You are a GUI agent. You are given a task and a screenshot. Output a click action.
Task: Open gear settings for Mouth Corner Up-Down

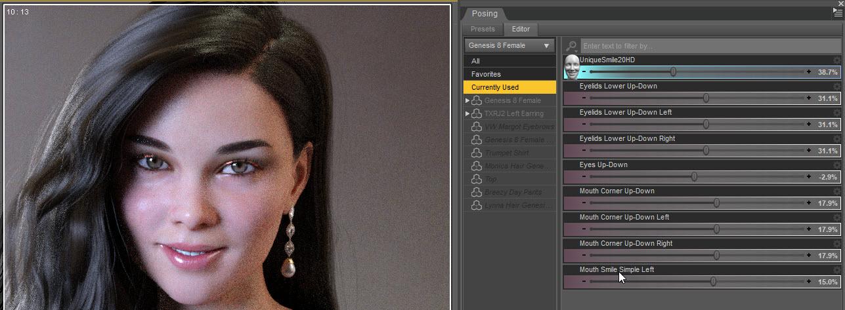point(836,191)
